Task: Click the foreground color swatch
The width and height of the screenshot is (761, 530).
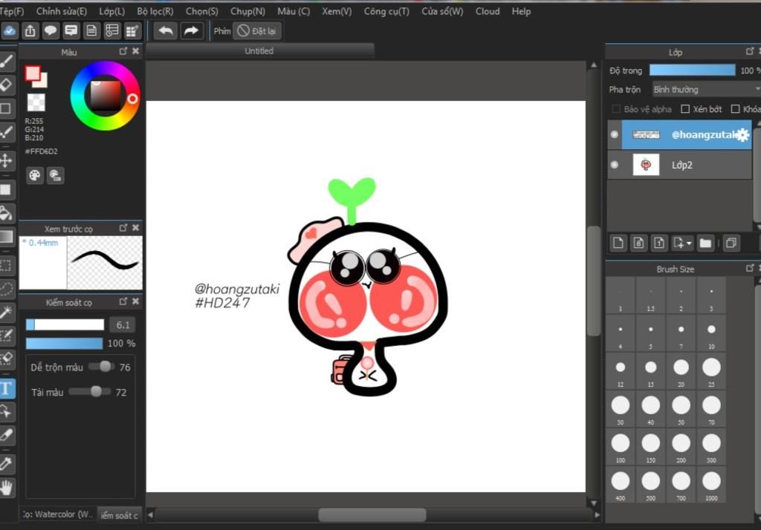Action: tap(33, 73)
